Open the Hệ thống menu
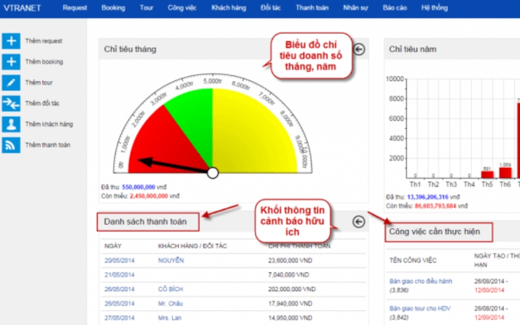The height and width of the screenshot is (325, 520). click(x=434, y=8)
